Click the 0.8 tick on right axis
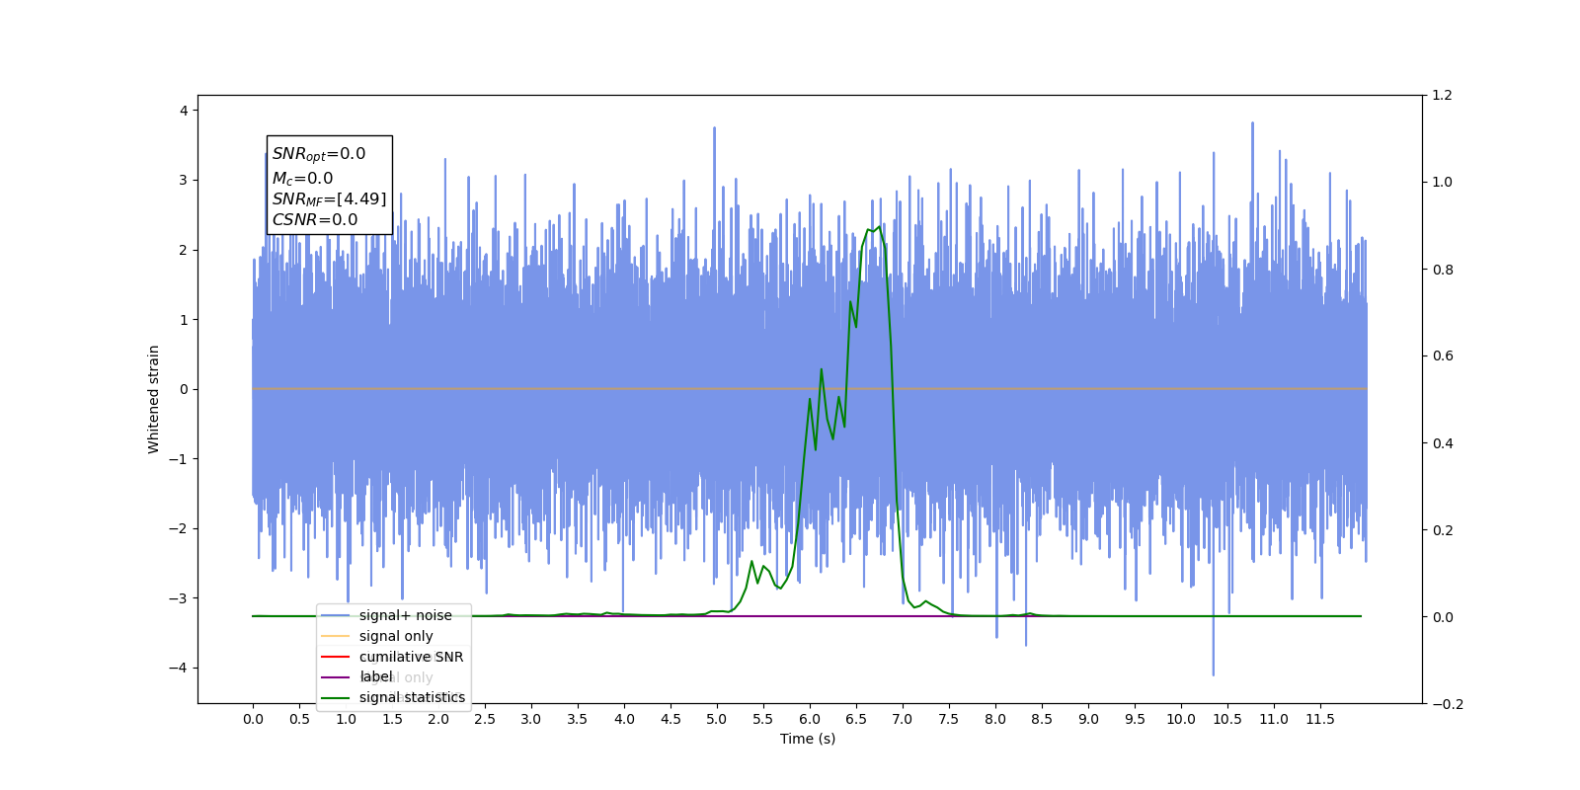1580x790 pixels. pyautogui.click(x=1443, y=270)
